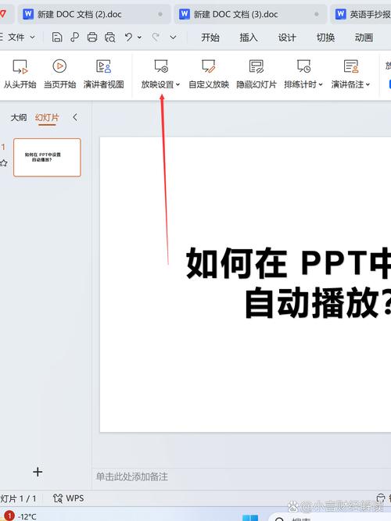Switch to the 开始 ribbon tab
Viewport: 391px width, 521px height.
click(210, 37)
